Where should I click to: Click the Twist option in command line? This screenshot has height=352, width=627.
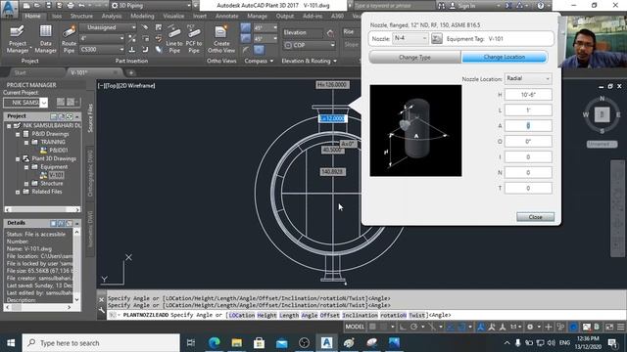pyautogui.click(x=417, y=315)
